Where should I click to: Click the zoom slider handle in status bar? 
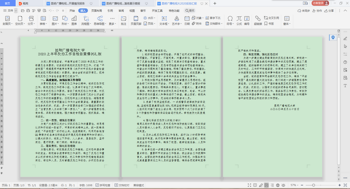point(313,185)
